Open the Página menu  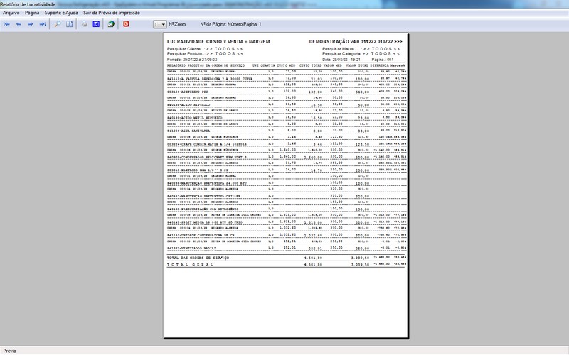(32, 13)
